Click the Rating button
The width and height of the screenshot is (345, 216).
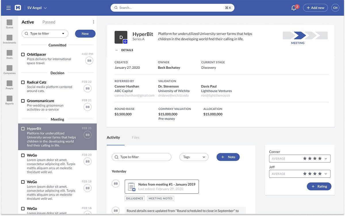(319, 186)
